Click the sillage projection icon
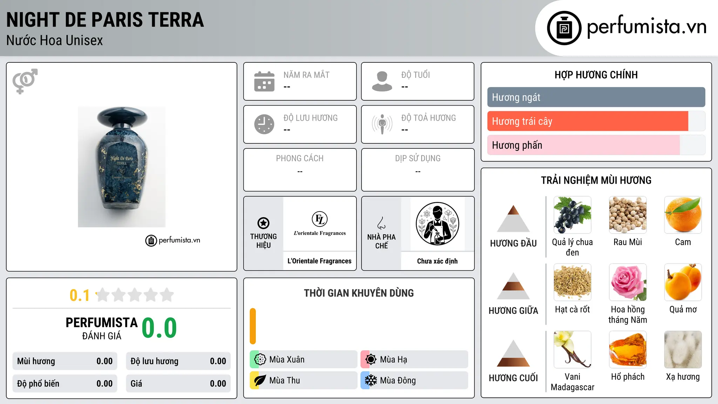 [x=382, y=124]
